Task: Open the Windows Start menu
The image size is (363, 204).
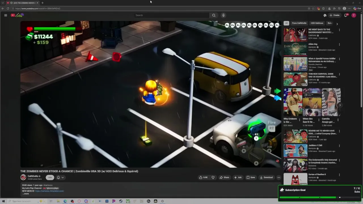Action: (x=3, y=201)
